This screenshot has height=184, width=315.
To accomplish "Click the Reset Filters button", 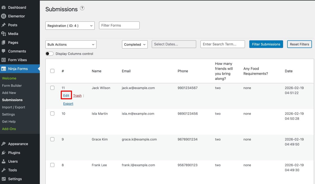I will tap(299, 44).
